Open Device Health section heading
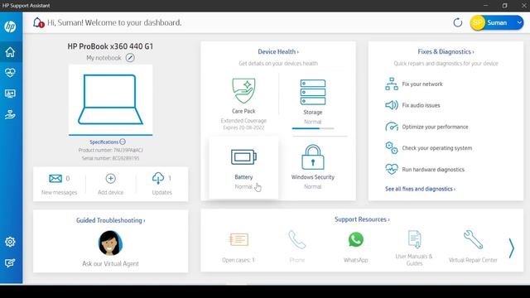Screen dimensions: 530x298 pyautogui.click(x=278, y=51)
